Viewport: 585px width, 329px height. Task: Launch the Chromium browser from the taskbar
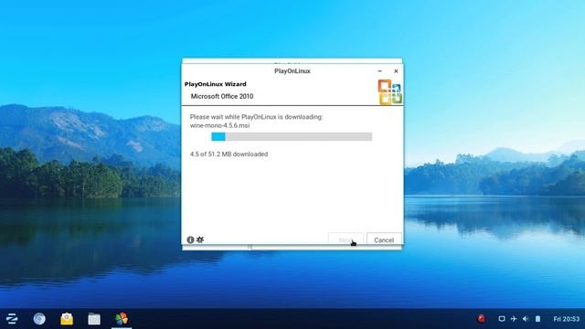tap(39, 319)
